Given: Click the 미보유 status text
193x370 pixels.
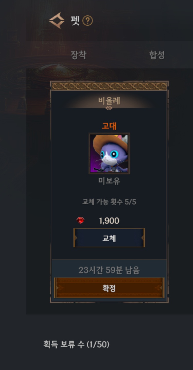Looking at the screenshot, I should (x=109, y=181).
